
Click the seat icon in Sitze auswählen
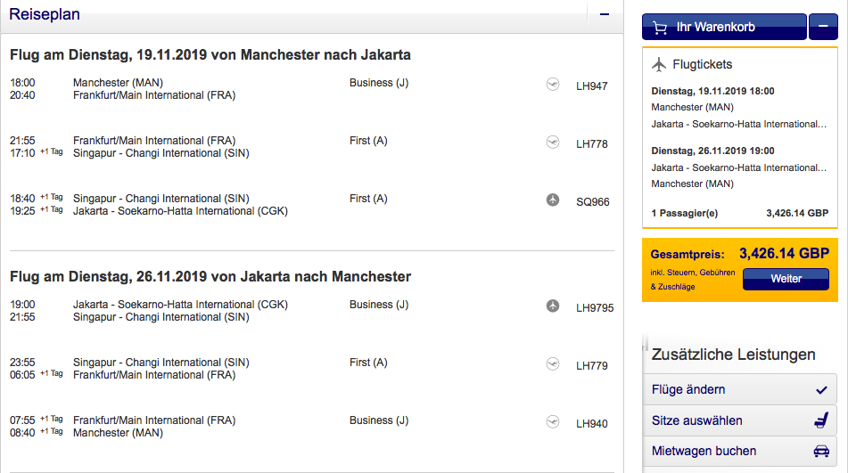click(821, 420)
